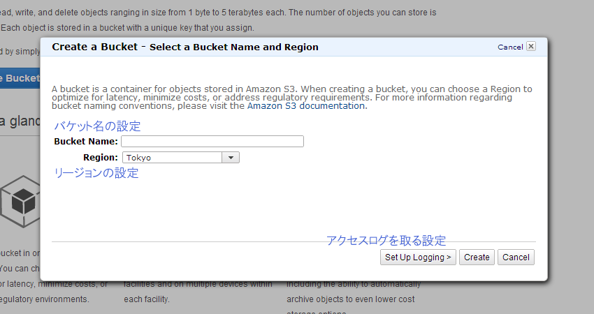Click the Cancel button beside Create
The image size is (594, 314).
[516, 257]
